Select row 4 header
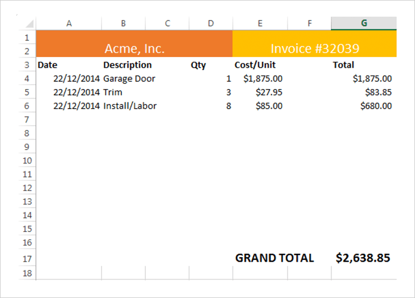The height and width of the screenshot is (298, 415). (27, 78)
